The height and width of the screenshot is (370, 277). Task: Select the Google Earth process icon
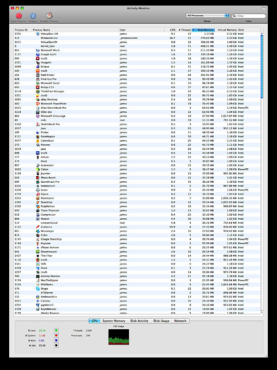pos(38,54)
